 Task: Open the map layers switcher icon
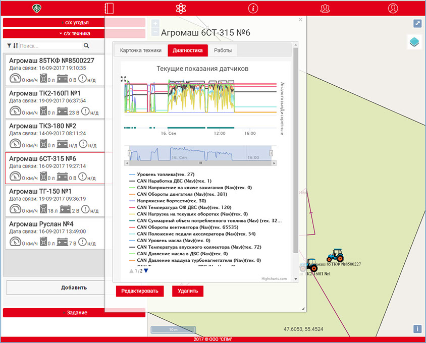pyautogui.click(x=414, y=42)
